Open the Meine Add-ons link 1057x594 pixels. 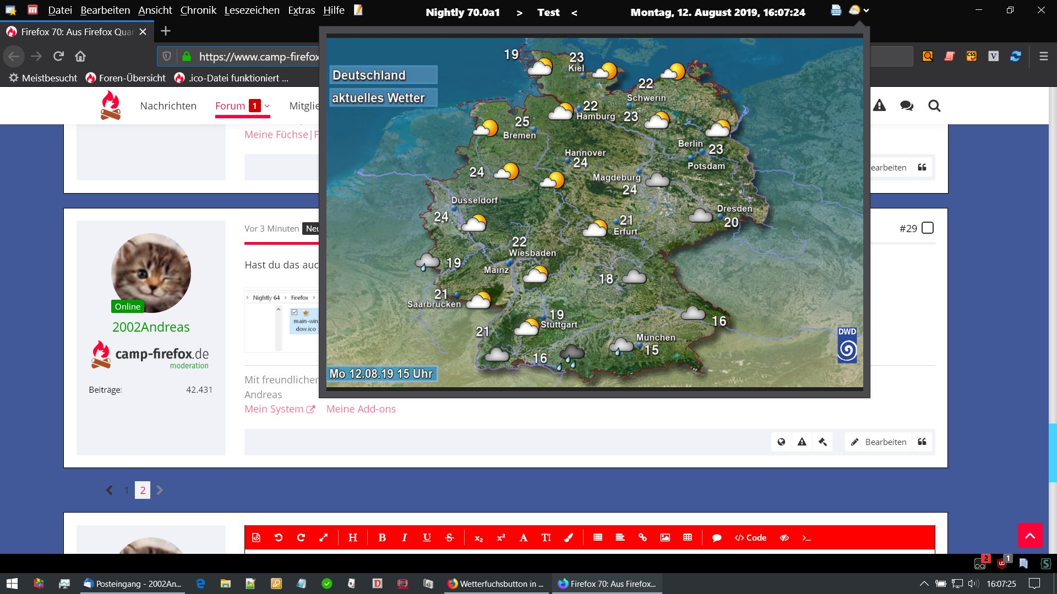click(361, 409)
